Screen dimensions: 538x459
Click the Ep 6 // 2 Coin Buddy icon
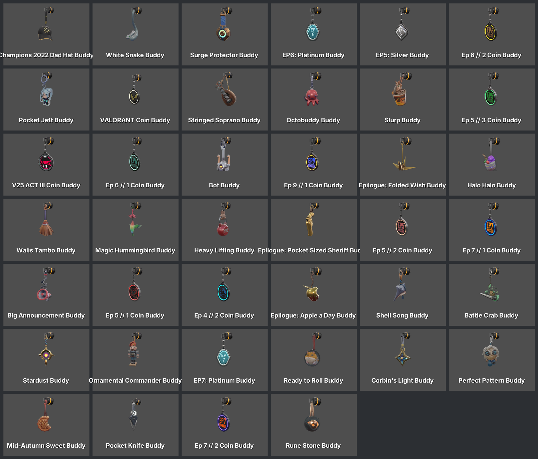(x=492, y=24)
